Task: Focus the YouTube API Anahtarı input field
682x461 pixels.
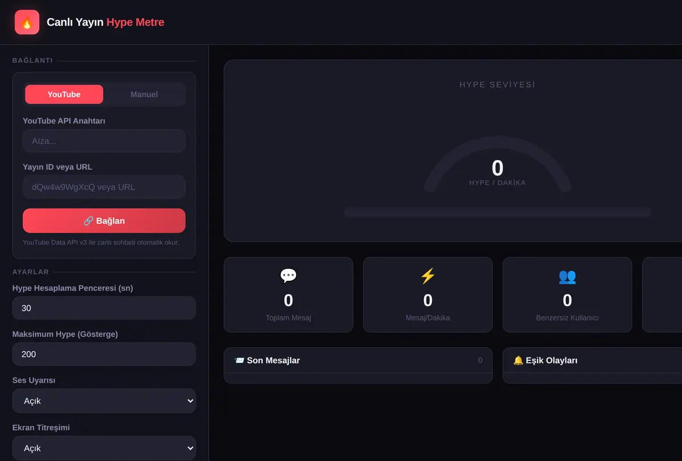Action: point(104,141)
